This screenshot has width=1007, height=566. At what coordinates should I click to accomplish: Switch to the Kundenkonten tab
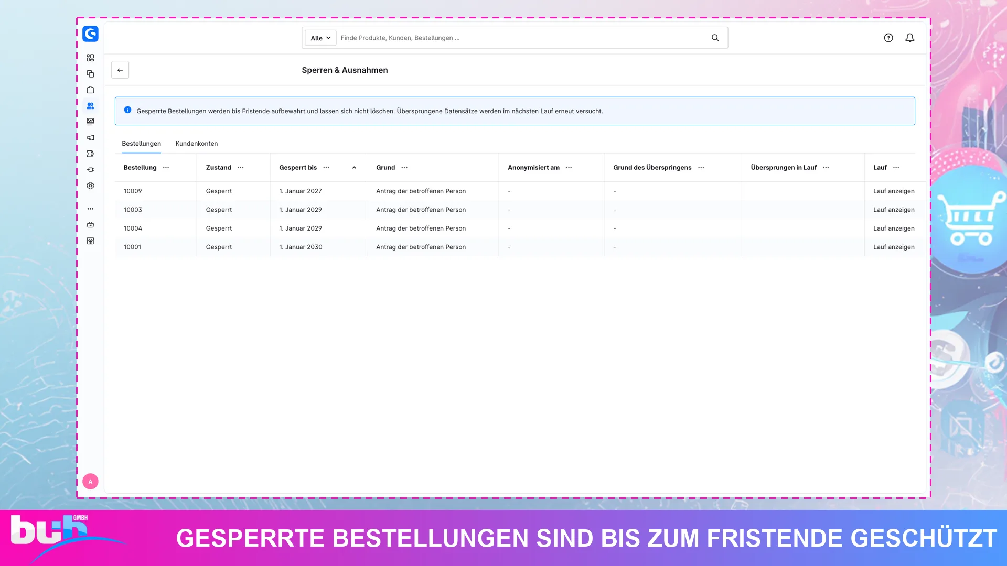click(197, 144)
